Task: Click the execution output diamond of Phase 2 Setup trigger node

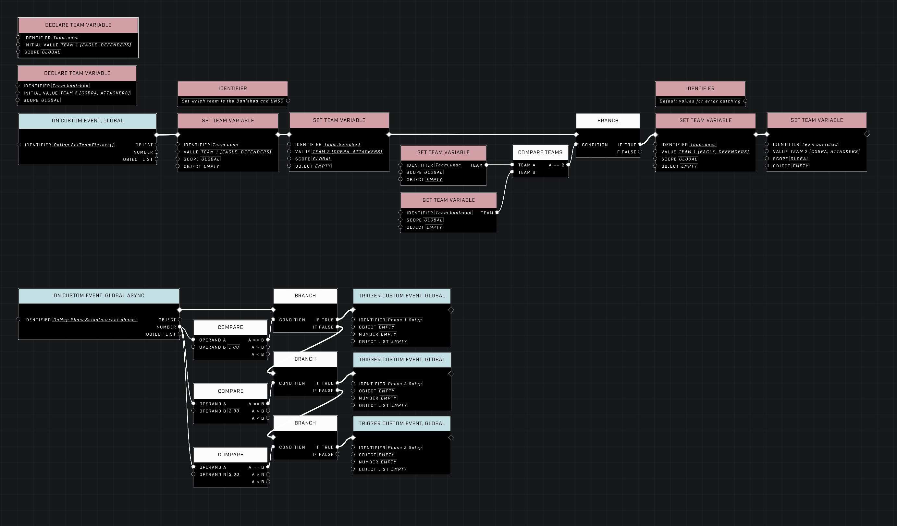Action: (451, 374)
